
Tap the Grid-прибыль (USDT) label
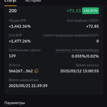click(x=83, y=21)
